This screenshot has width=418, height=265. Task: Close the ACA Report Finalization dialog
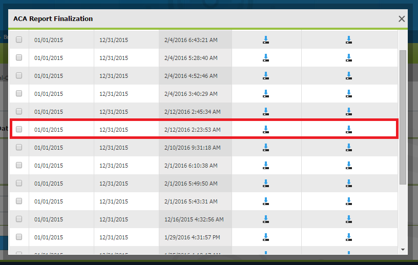pyautogui.click(x=402, y=19)
